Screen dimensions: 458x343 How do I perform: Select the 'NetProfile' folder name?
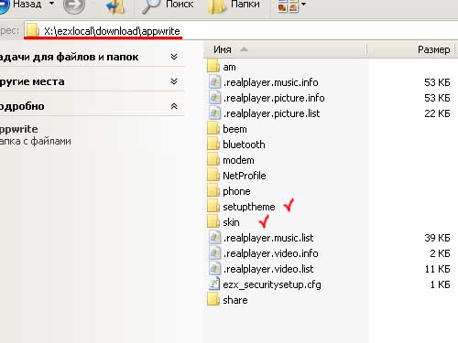click(245, 176)
